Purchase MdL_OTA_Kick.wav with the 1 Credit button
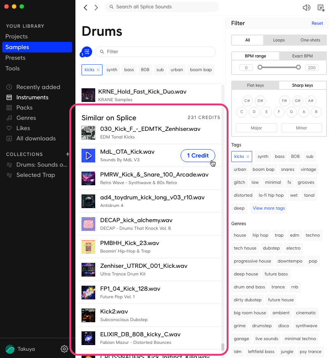331x358 pixels. (197, 156)
